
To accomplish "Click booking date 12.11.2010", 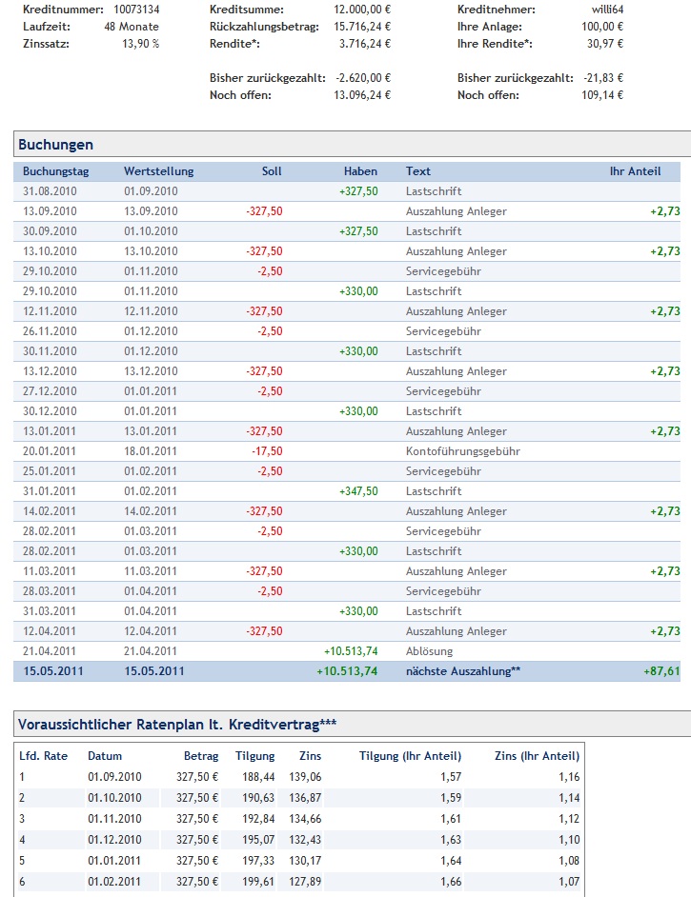I will click(50, 311).
